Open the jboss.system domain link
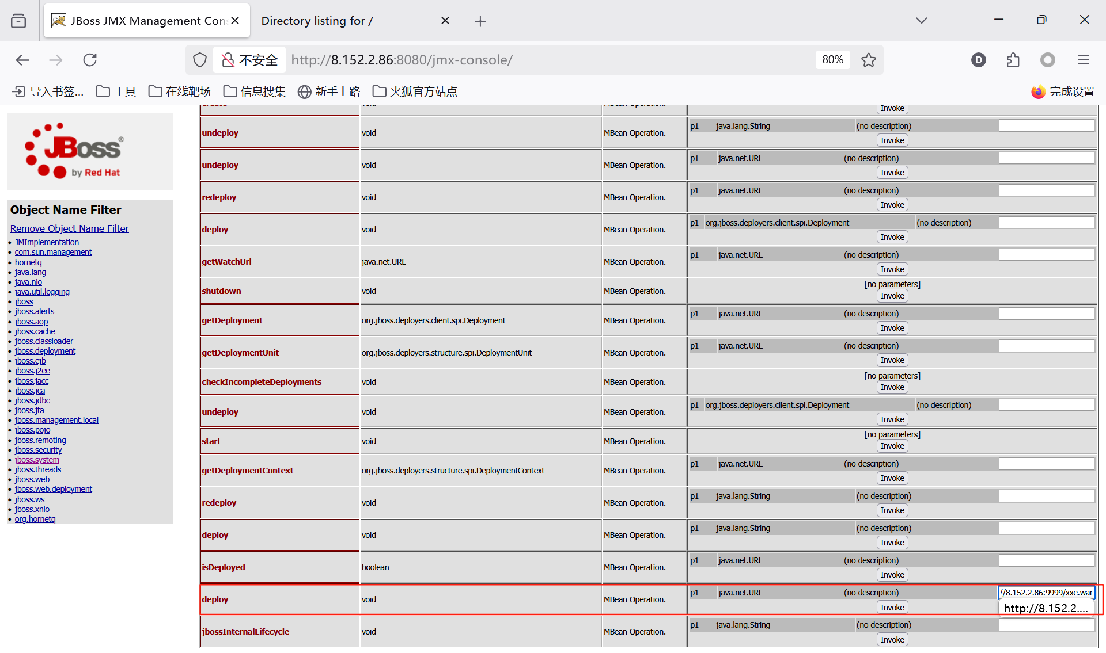The height and width of the screenshot is (653, 1106). click(37, 460)
